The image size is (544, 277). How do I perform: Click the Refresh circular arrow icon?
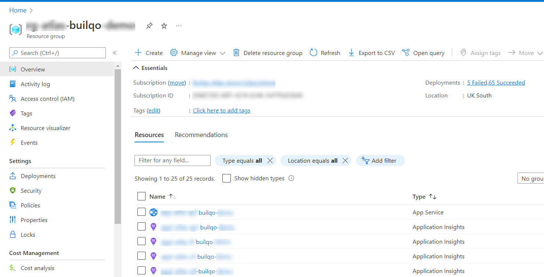(x=314, y=53)
